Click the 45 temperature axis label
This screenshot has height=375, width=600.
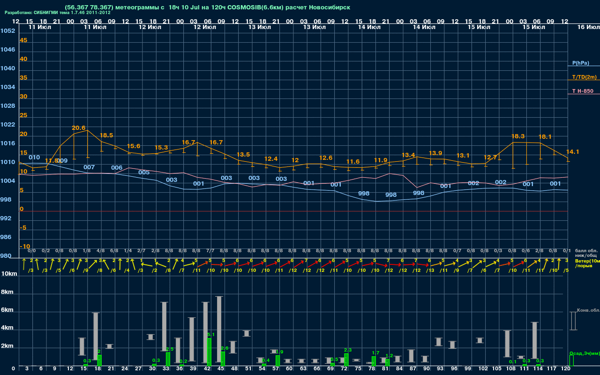[x=23, y=40]
